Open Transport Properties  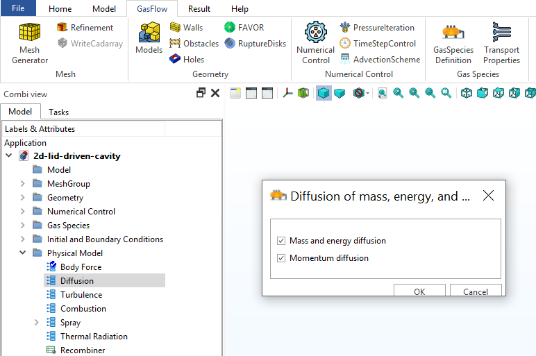[501, 43]
